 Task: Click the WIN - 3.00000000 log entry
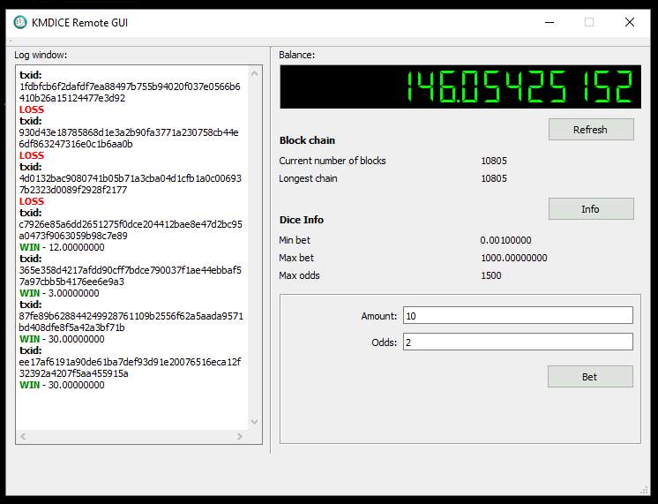(x=59, y=293)
